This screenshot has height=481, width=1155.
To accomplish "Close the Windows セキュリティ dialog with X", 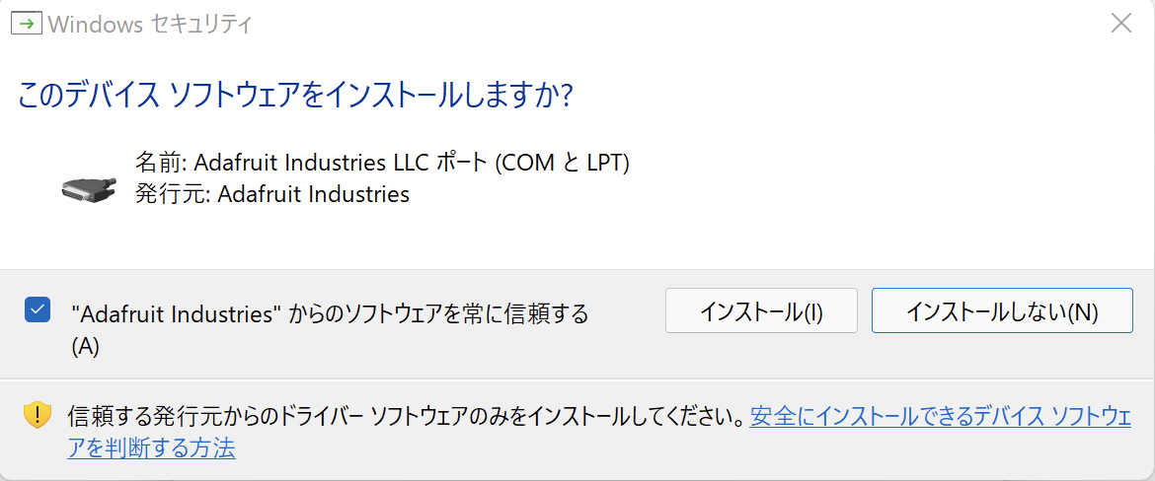I will [1121, 24].
